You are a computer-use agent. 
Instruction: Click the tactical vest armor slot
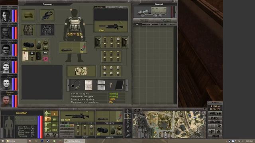click(x=28, y=30)
